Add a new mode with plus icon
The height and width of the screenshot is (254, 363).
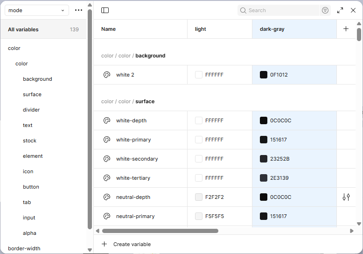coord(346,29)
